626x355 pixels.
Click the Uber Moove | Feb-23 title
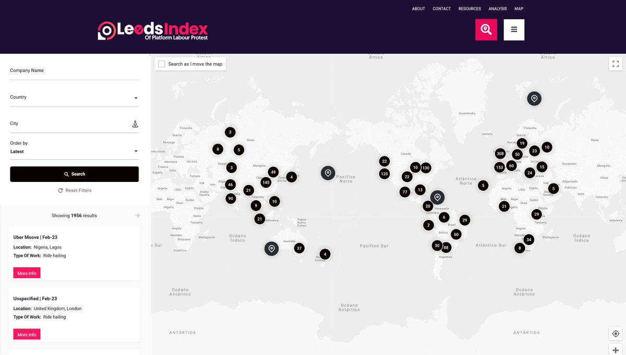pos(35,237)
